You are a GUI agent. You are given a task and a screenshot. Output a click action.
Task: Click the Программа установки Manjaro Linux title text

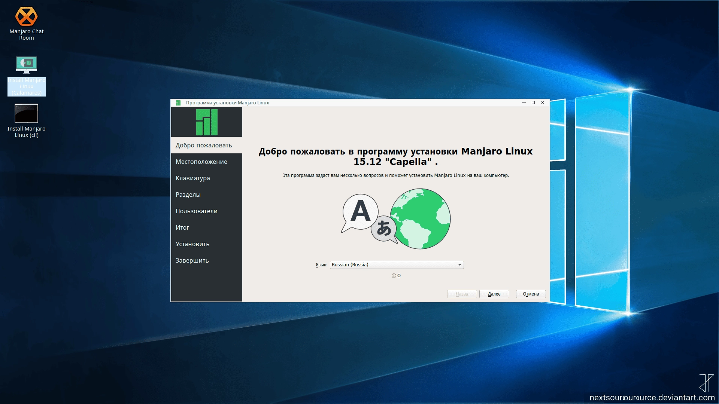click(227, 103)
